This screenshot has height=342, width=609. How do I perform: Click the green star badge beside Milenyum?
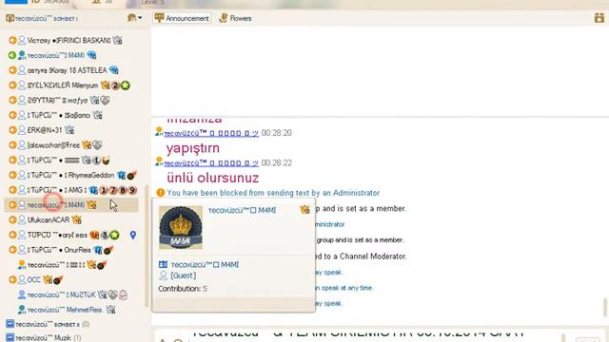(125, 85)
